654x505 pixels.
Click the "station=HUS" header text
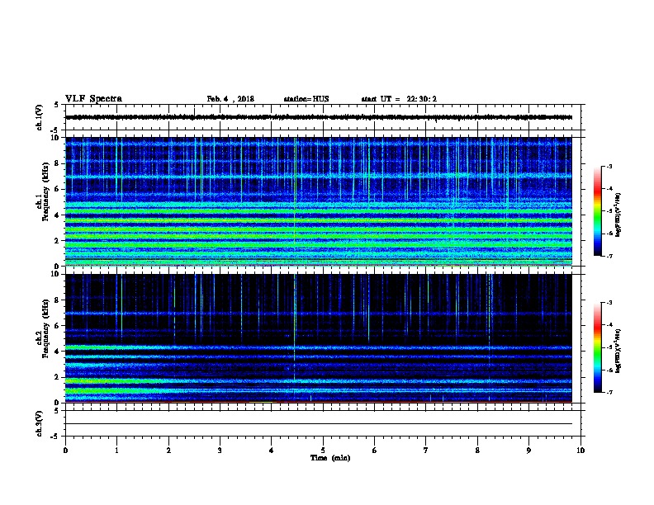(306, 99)
